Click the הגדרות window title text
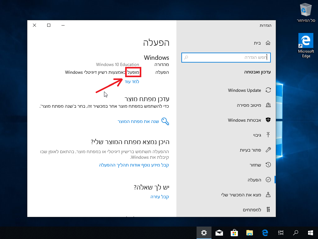The height and width of the screenshot is (239, 318). [266, 26]
